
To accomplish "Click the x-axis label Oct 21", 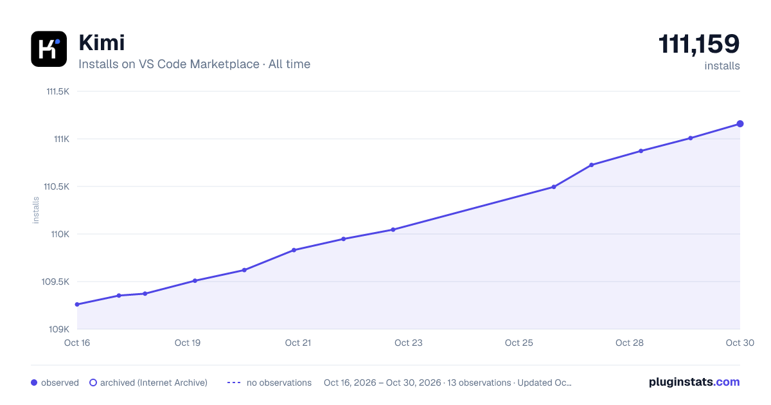I will click(x=298, y=343).
